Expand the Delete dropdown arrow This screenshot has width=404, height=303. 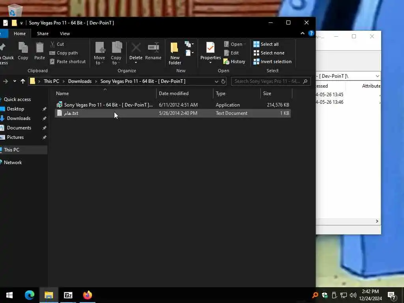click(x=136, y=63)
